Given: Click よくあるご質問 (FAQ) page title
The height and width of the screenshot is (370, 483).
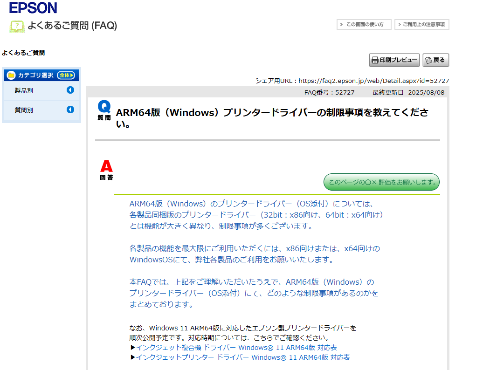Looking at the screenshot, I should pos(72,25).
